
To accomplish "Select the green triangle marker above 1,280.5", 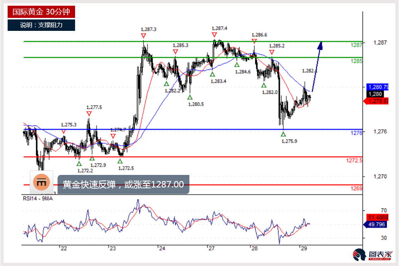I will 190,97.
